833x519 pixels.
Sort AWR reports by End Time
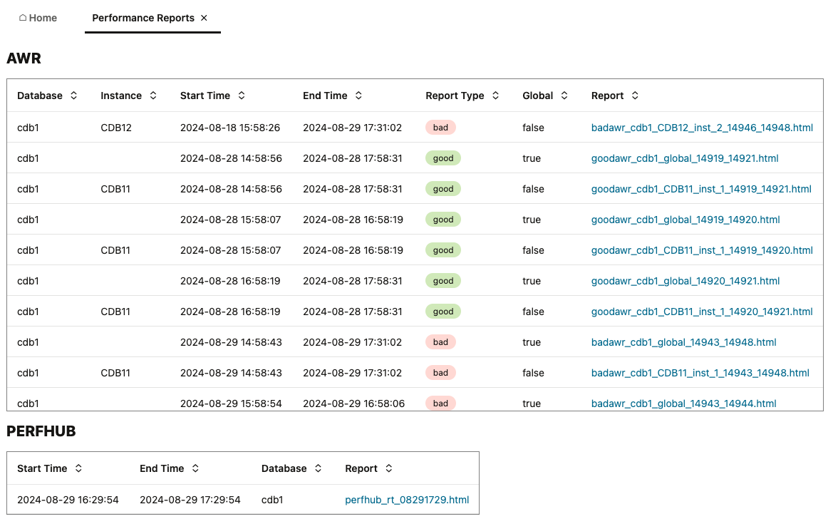(x=358, y=95)
